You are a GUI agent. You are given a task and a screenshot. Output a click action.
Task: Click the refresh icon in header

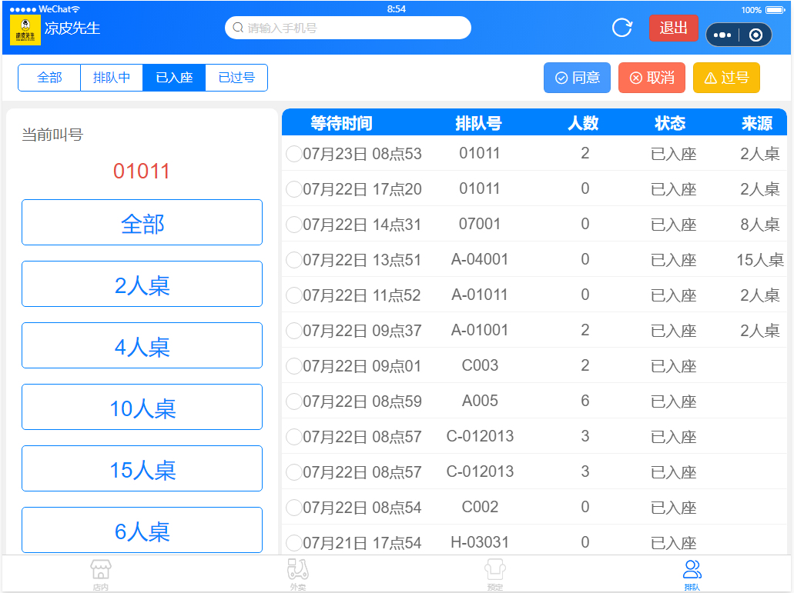point(621,28)
